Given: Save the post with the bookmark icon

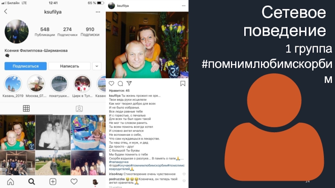Looking at the screenshot, I should 183,84.
